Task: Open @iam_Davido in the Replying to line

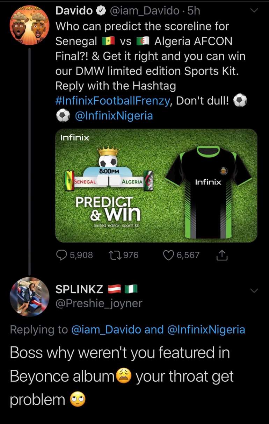Action: pyautogui.click(x=106, y=330)
